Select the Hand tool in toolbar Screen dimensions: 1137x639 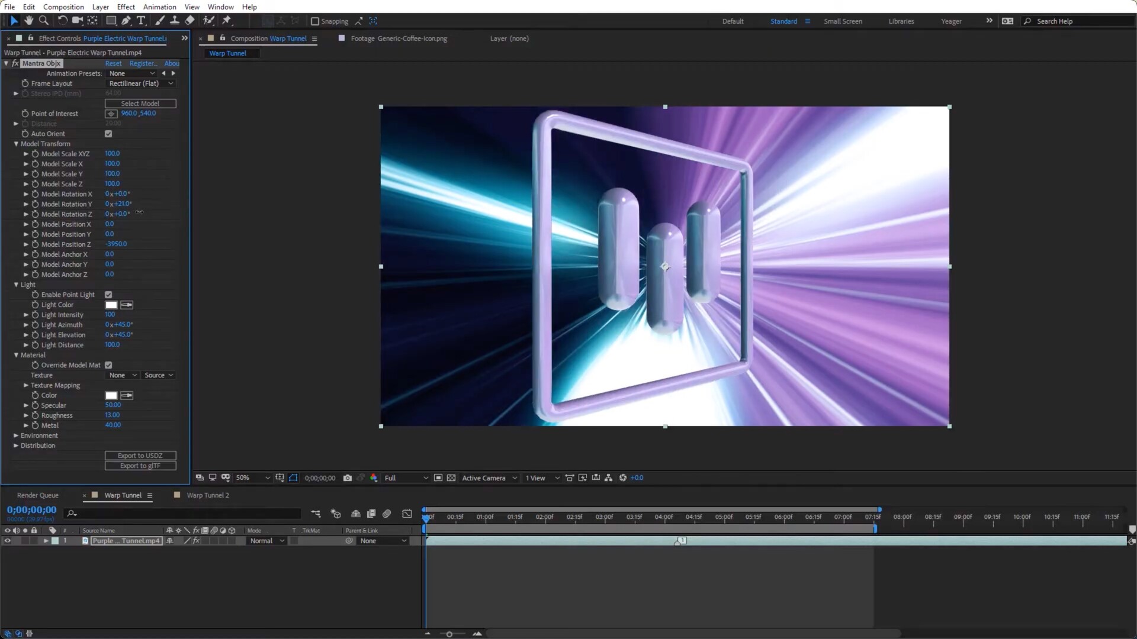click(28, 21)
